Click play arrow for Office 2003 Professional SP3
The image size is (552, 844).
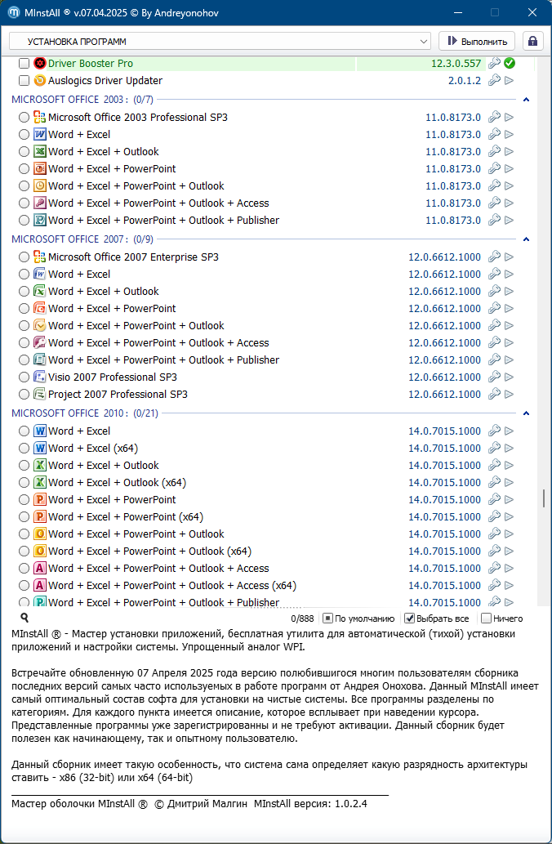509,118
